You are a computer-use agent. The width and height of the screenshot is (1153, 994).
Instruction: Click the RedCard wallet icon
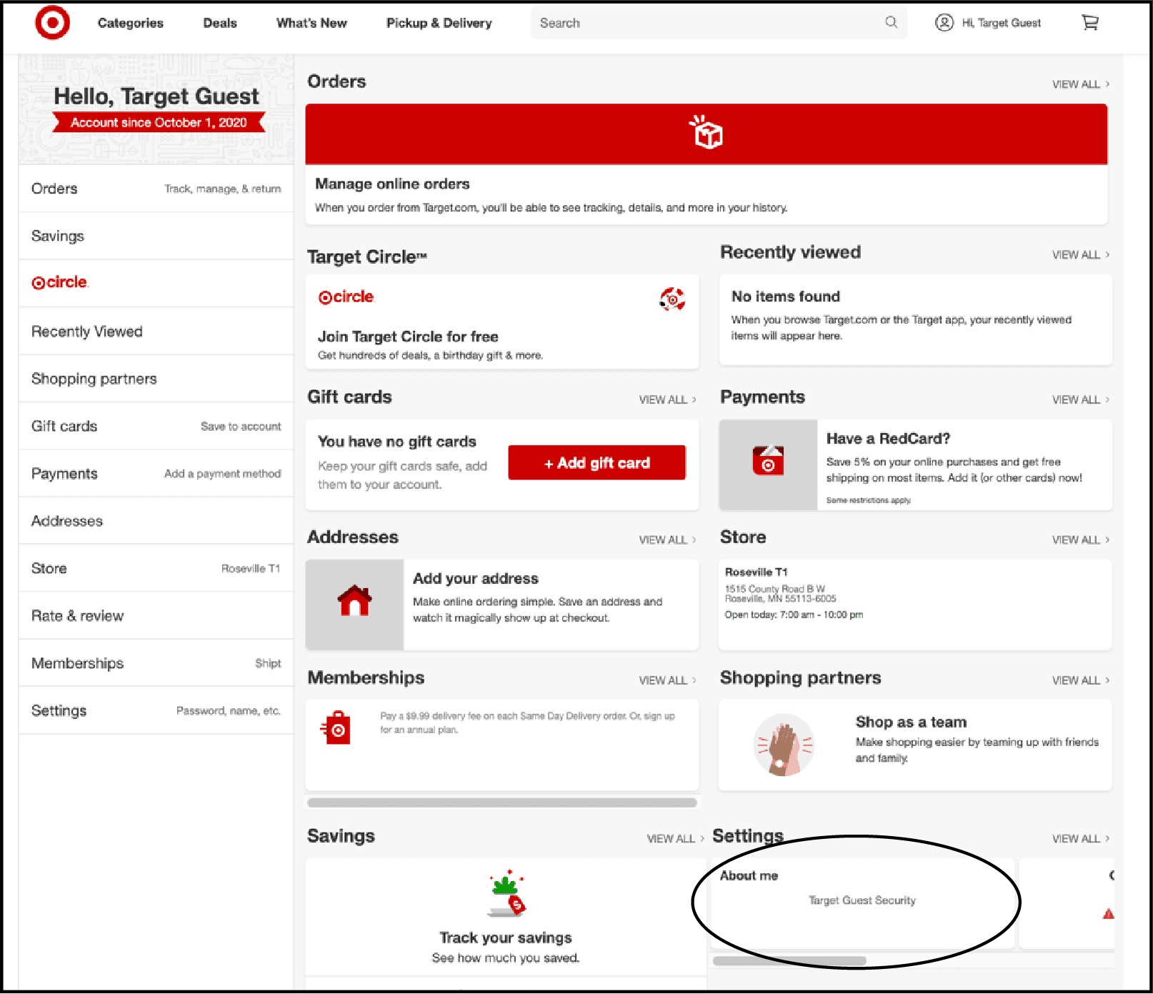point(768,460)
